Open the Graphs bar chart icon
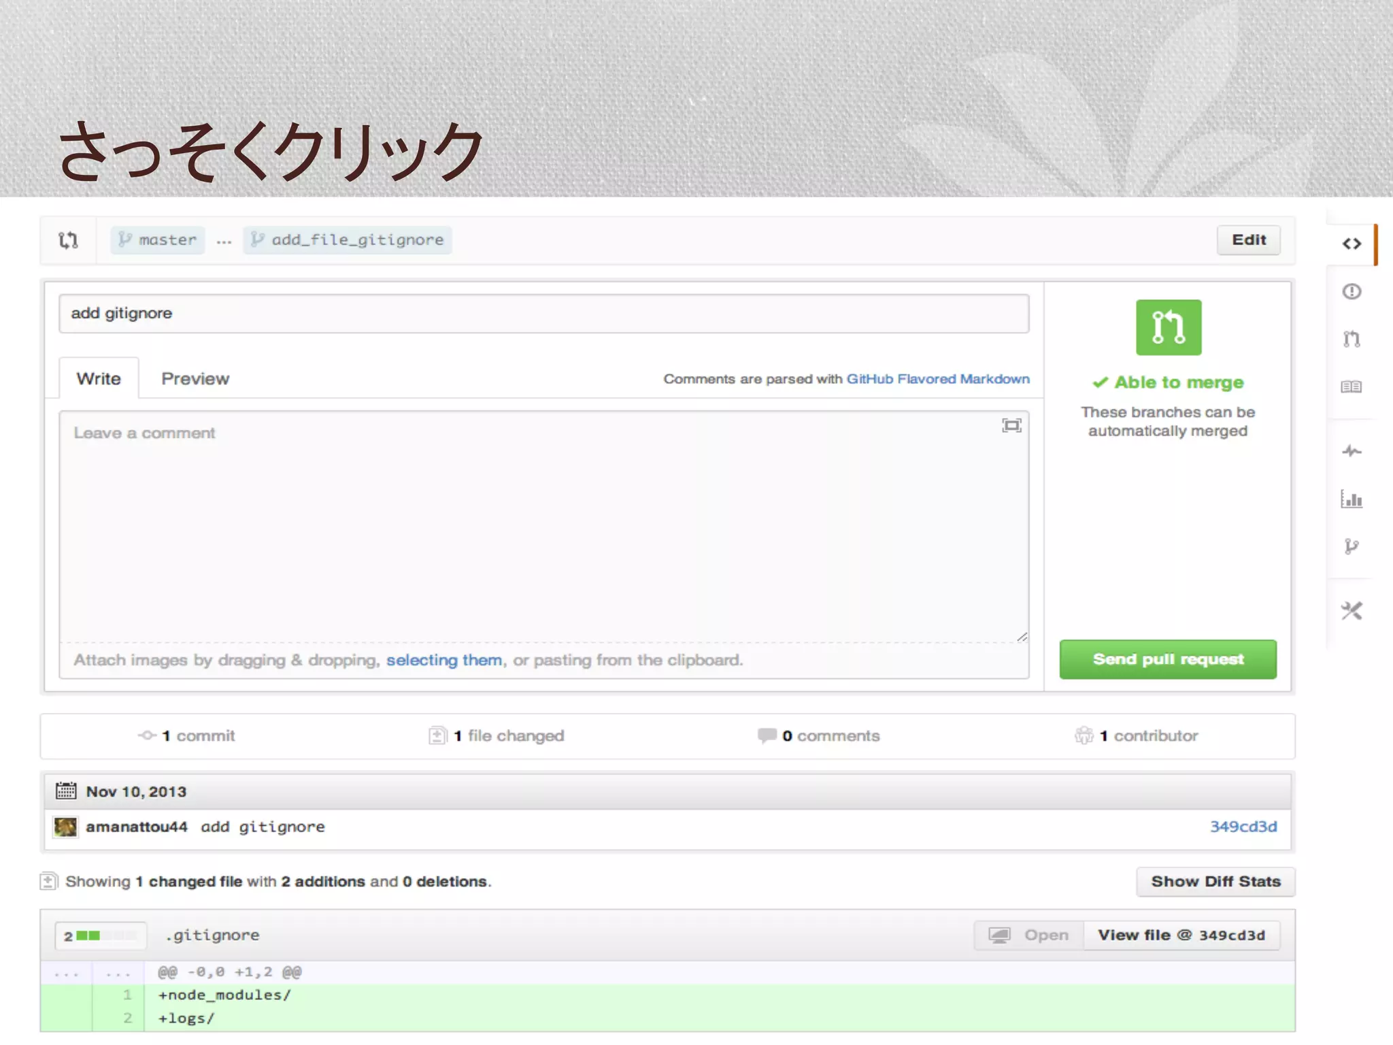The width and height of the screenshot is (1393, 1045). coord(1352,499)
